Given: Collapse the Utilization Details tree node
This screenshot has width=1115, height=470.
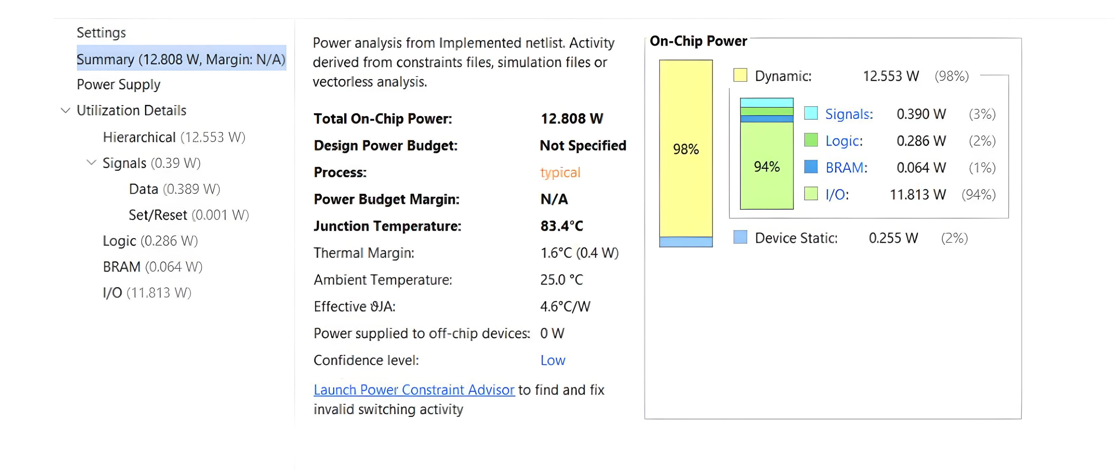Looking at the screenshot, I should point(65,110).
